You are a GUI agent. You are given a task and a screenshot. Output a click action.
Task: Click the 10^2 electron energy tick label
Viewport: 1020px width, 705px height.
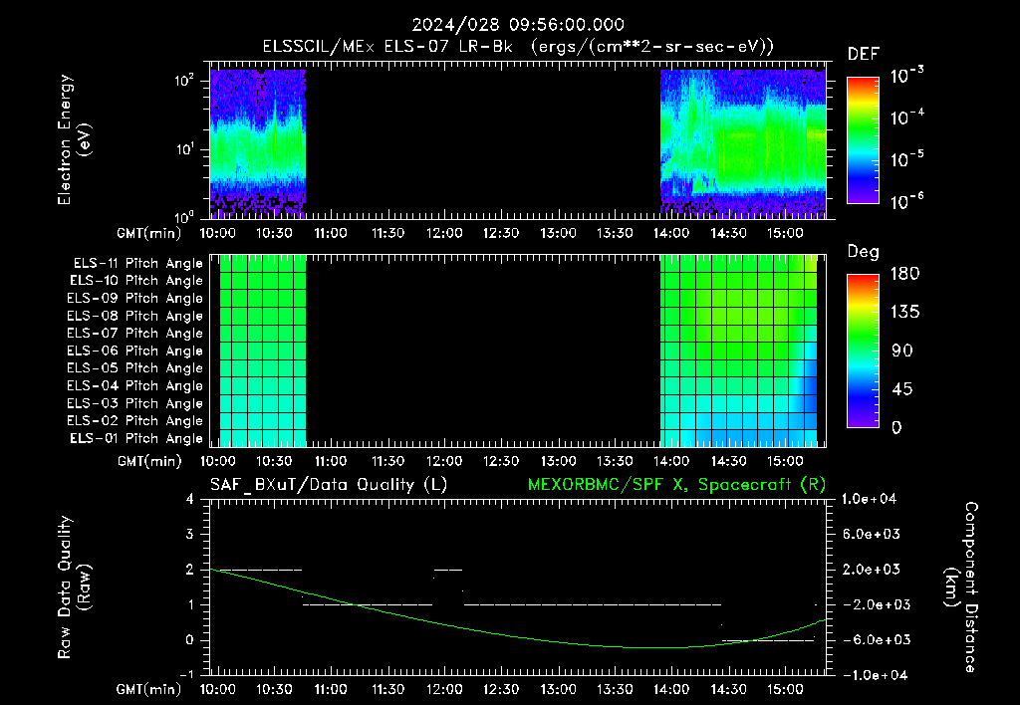click(184, 81)
